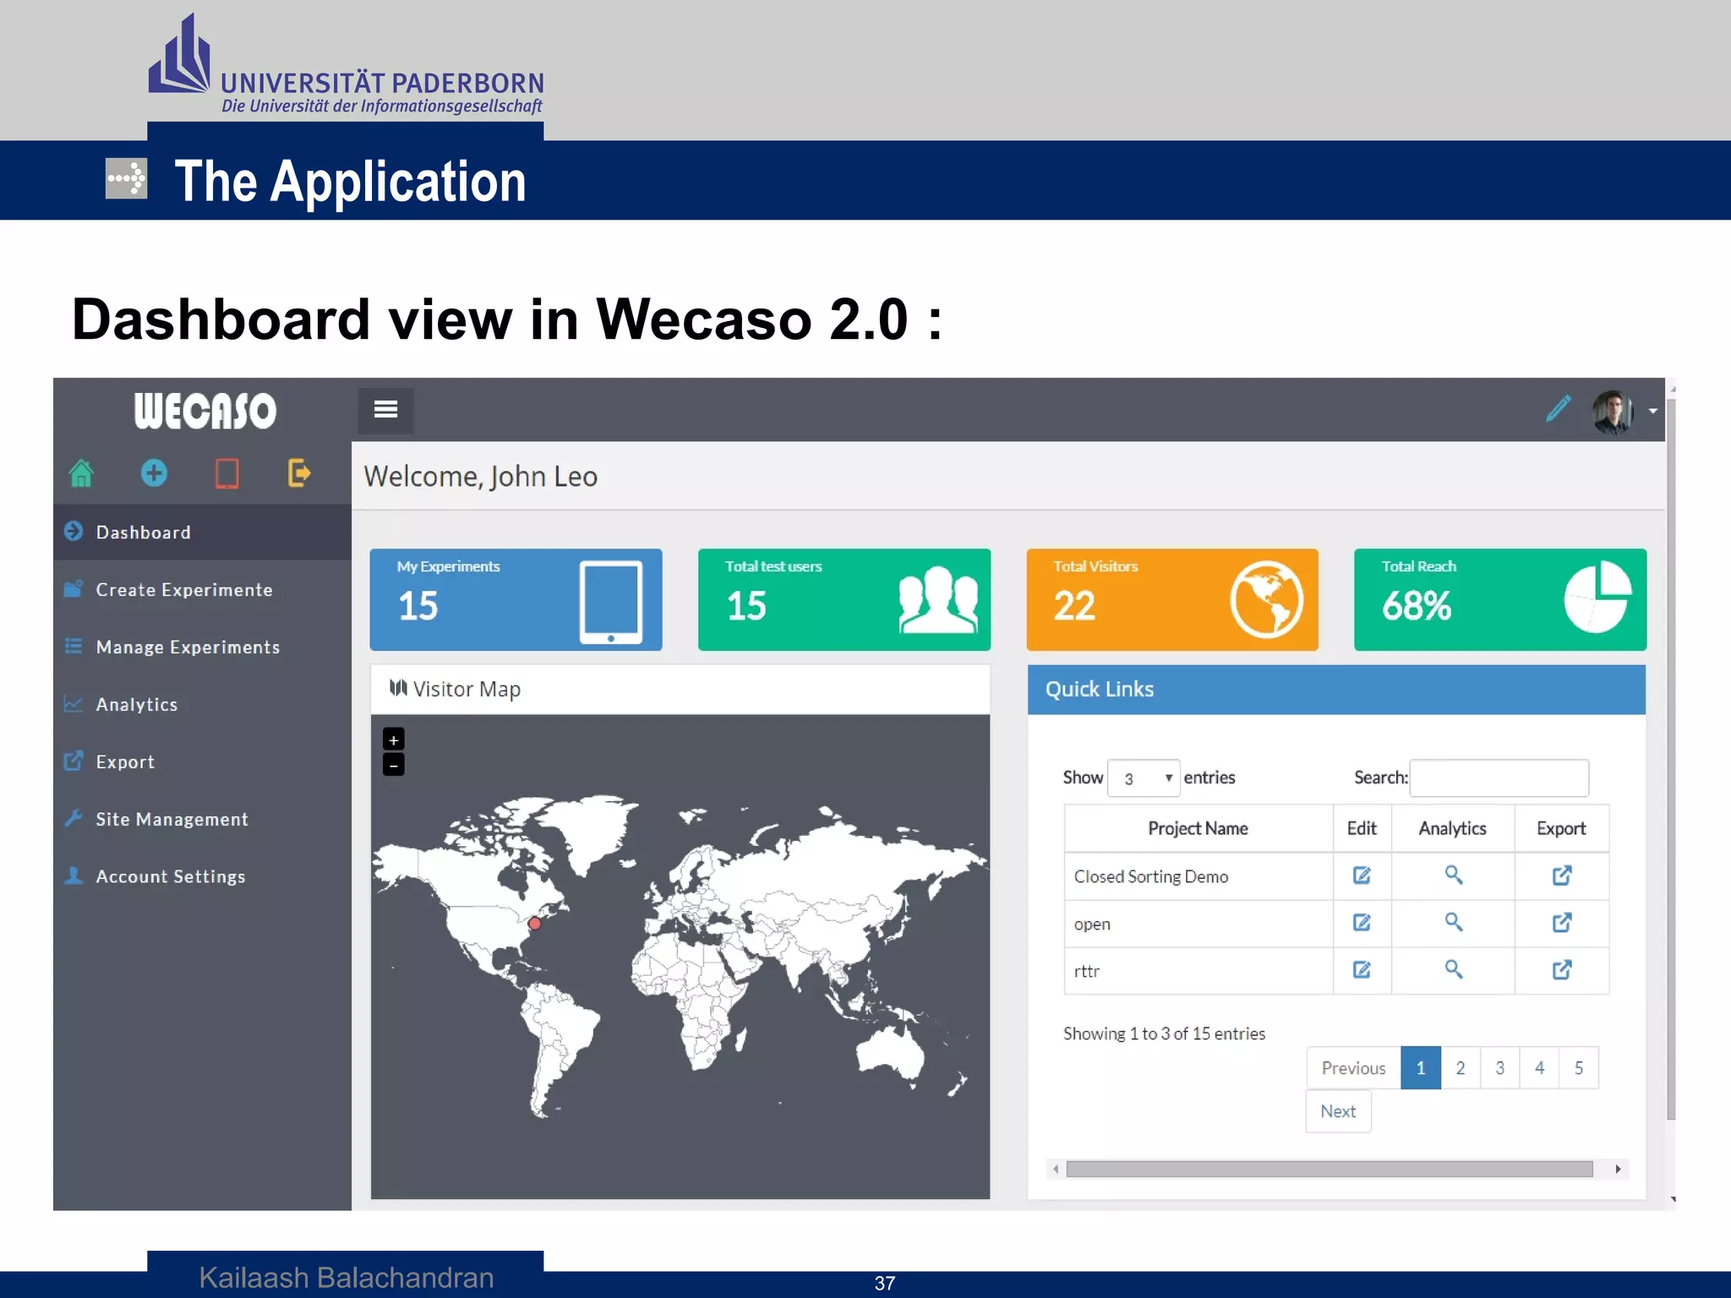Click the rttr project name cell
The image size is (1731, 1298).
pyautogui.click(x=1199, y=971)
